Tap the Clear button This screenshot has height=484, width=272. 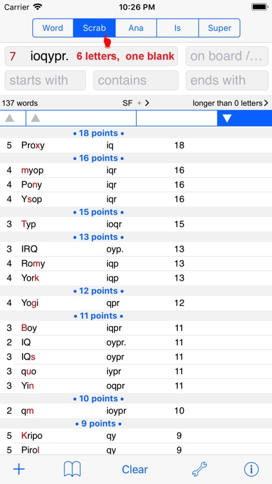(x=135, y=470)
